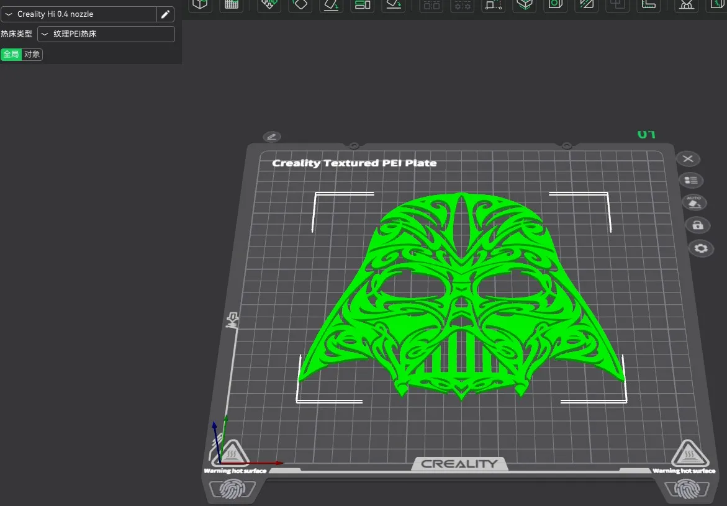Click the add-plate grid icon in the toolbar
This screenshot has height=506, width=727.
click(x=232, y=5)
